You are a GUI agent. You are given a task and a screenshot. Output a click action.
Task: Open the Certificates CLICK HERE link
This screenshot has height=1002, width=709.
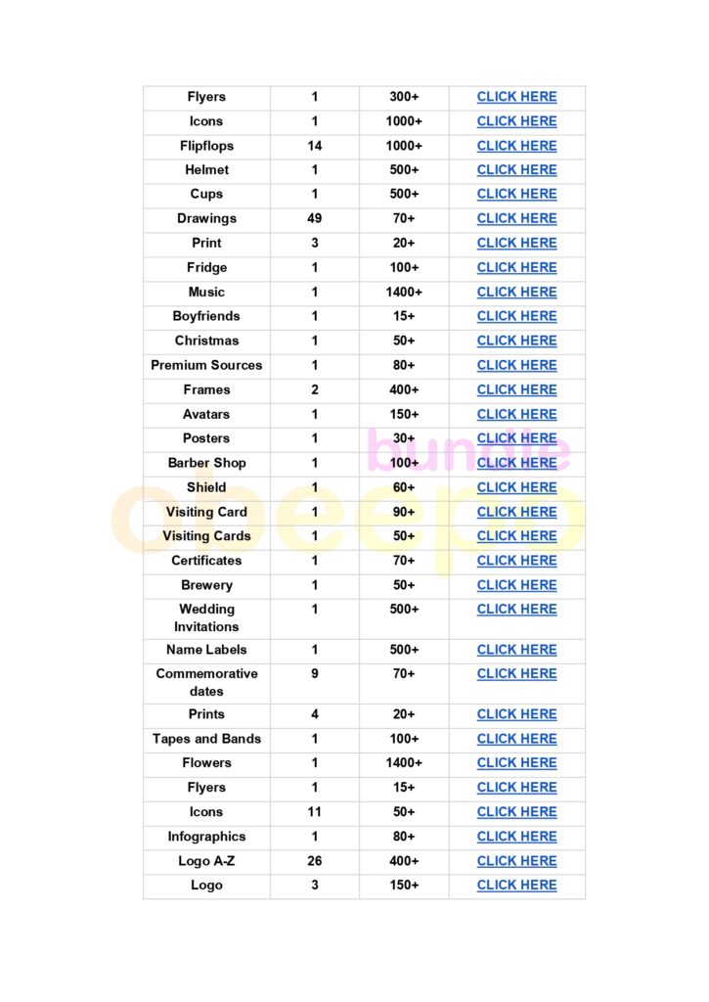[516, 561]
